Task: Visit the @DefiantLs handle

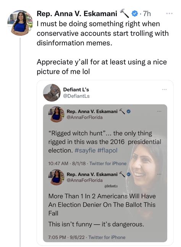Action: tap(76, 96)
